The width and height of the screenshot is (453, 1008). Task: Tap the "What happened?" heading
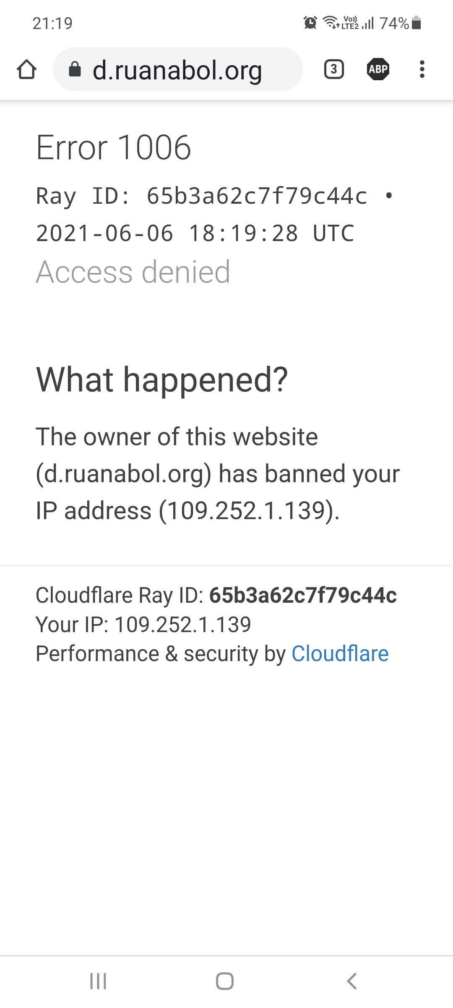[162, 379]
